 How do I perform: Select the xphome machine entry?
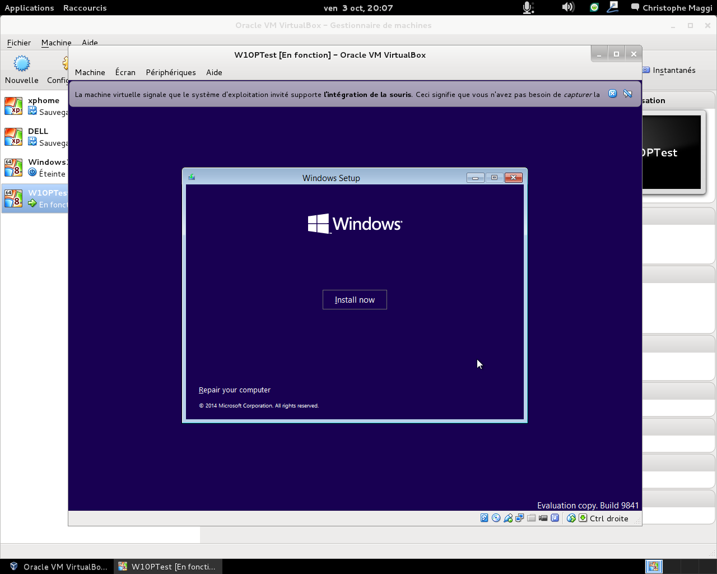(x=35, y=105)
